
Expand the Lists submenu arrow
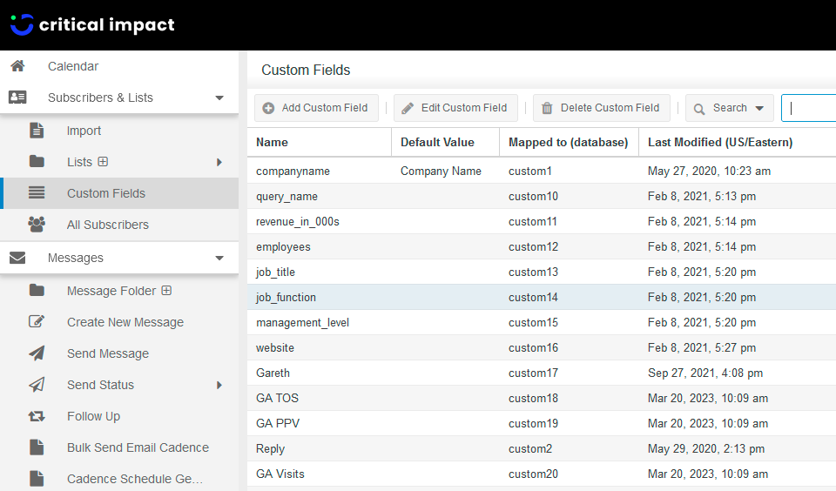point(219,162)
